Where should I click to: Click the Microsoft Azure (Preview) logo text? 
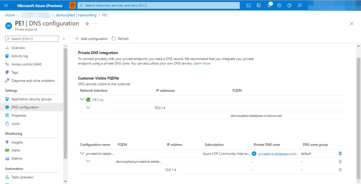click(40, 5)
